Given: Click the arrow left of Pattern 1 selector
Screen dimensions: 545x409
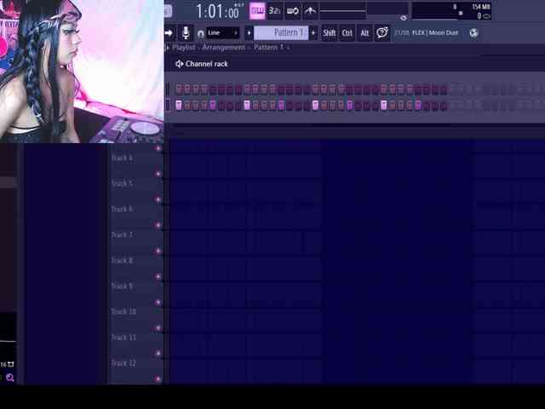Looking at the screenshot, I should (249, 33).
